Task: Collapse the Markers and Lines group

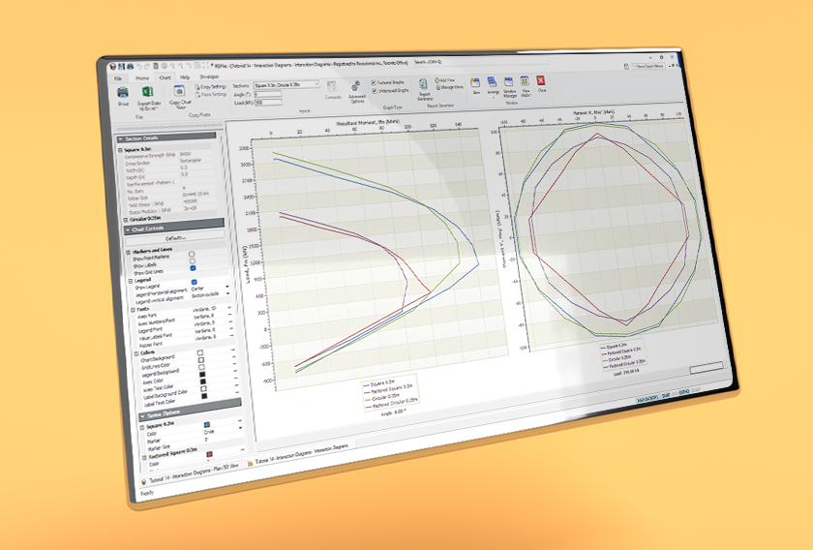Action: (x=129, y=252)
